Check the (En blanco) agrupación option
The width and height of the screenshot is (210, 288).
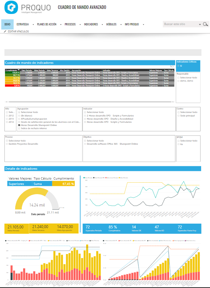pyautogui.click(x=19, y=116)
